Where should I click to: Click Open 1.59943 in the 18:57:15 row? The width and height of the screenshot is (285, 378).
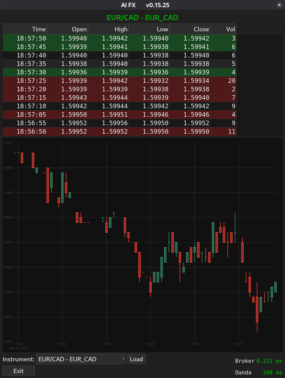[68, 98]
